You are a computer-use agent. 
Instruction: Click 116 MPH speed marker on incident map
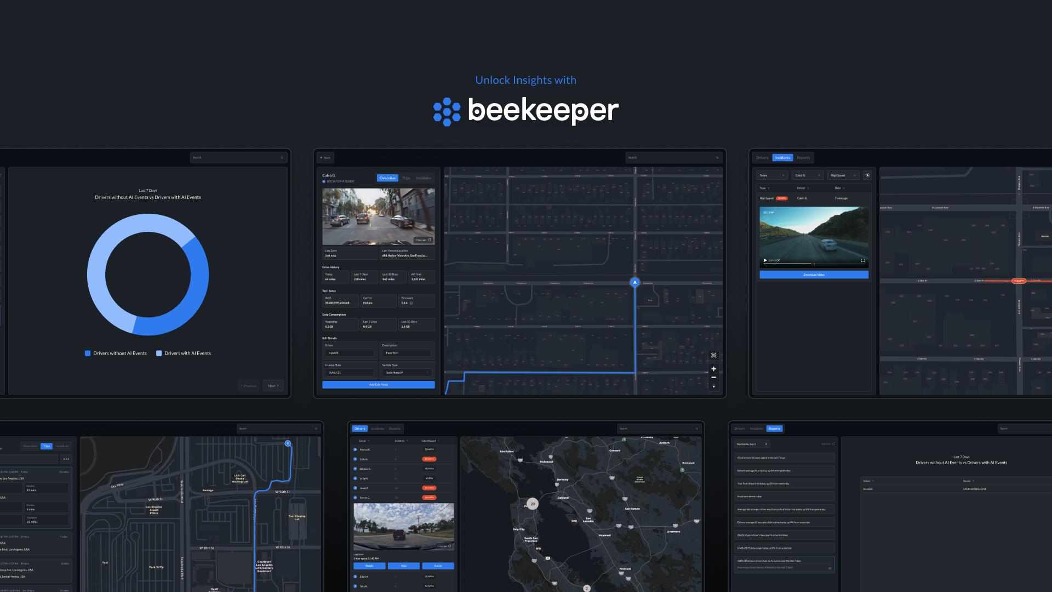pos(1019,281)
